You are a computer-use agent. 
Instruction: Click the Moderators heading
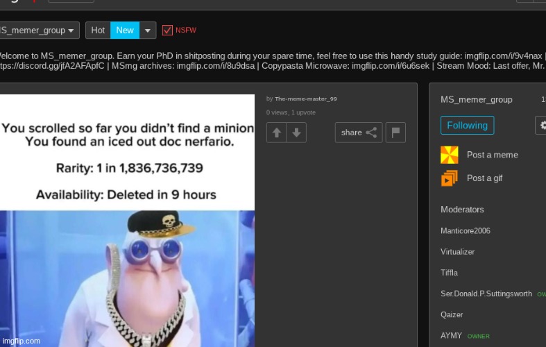[x=462, y=210]
